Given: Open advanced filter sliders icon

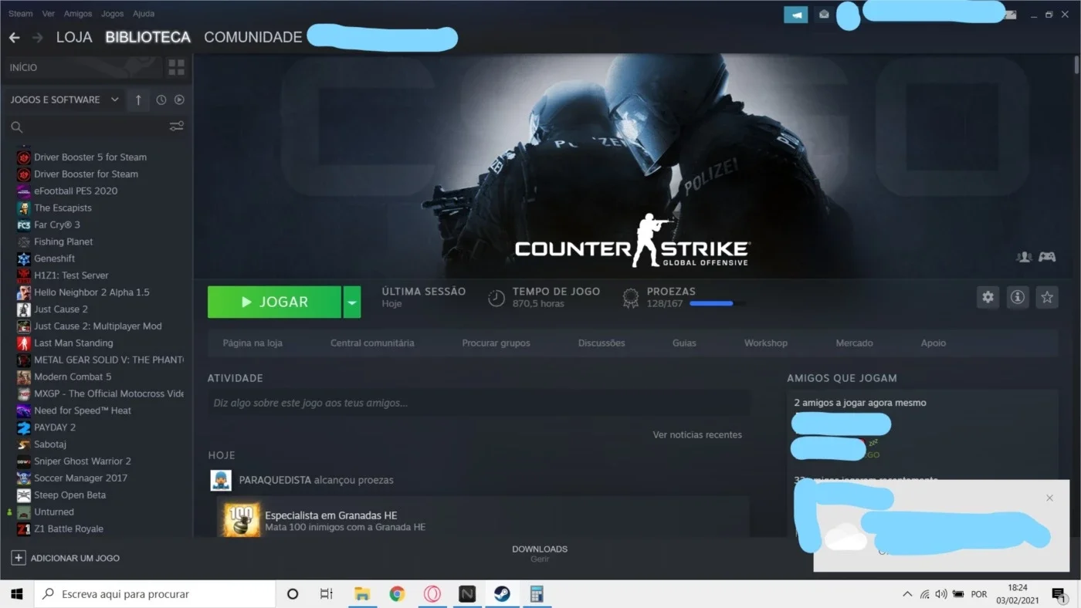Looking at the screenshot, I should [x=177, y=127].
